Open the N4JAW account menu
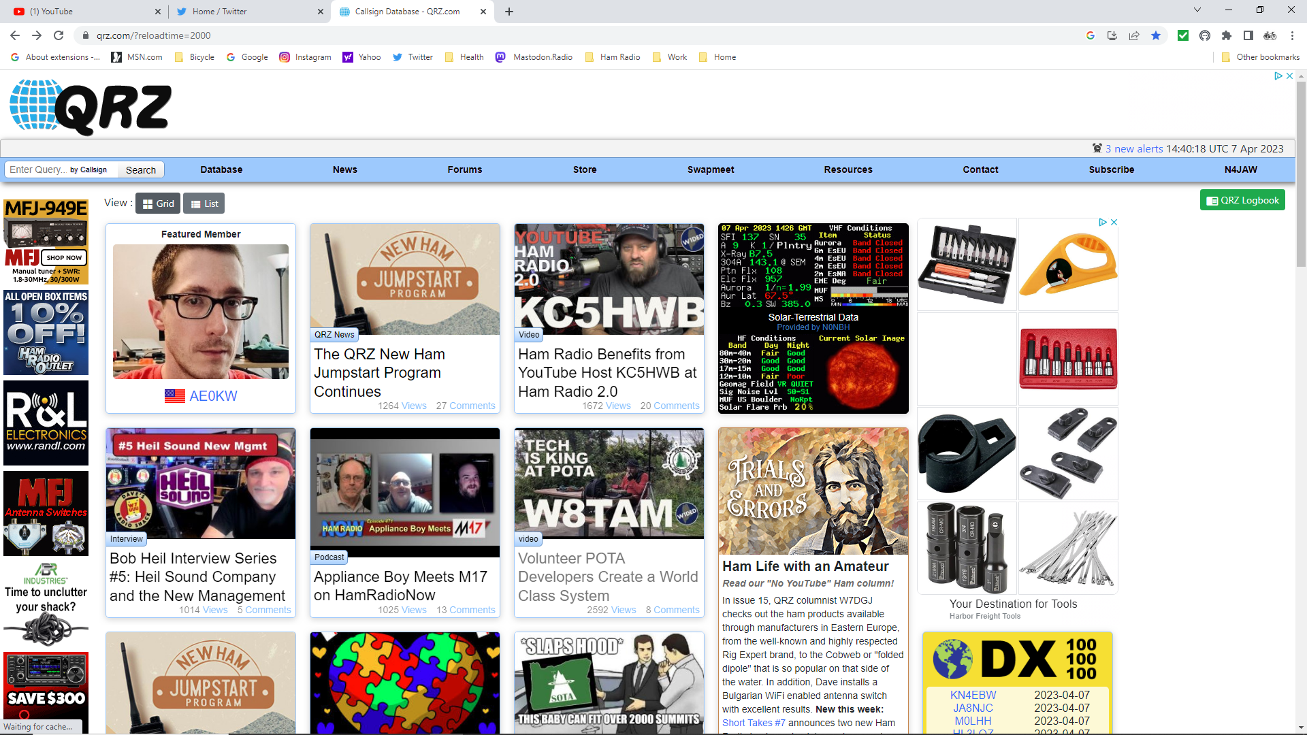Screen dimensions: 1307x735 pos(1240,169)
